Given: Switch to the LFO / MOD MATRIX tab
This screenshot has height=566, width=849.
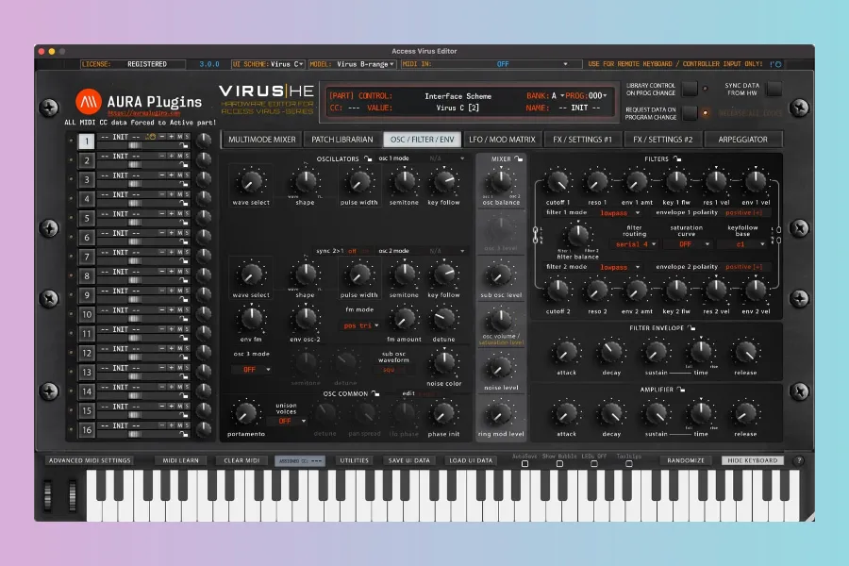Looking at the screenshot, I should click(x=503, y=139).
